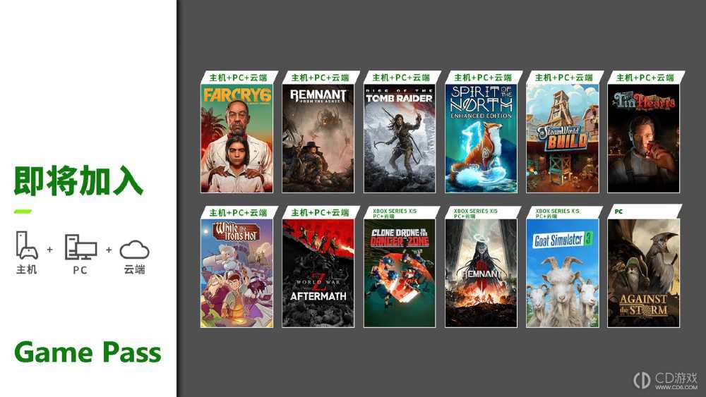The height and width of the screenshot is (397, 706).
Task: Click the console controller icon
Action: pos(27,245)
